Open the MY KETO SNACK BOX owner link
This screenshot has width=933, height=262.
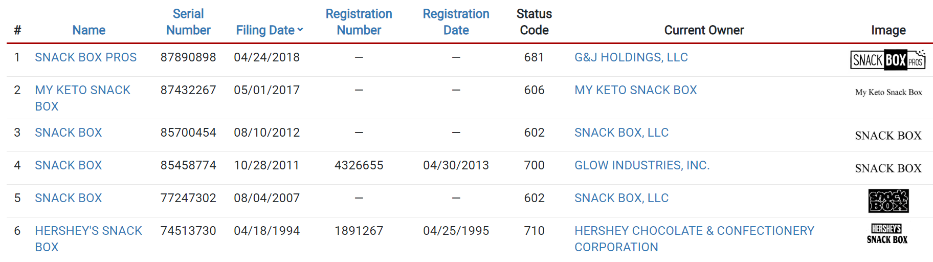click(x=635, y=90)
